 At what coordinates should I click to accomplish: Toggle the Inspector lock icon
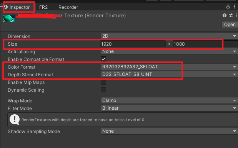(228, 7)
